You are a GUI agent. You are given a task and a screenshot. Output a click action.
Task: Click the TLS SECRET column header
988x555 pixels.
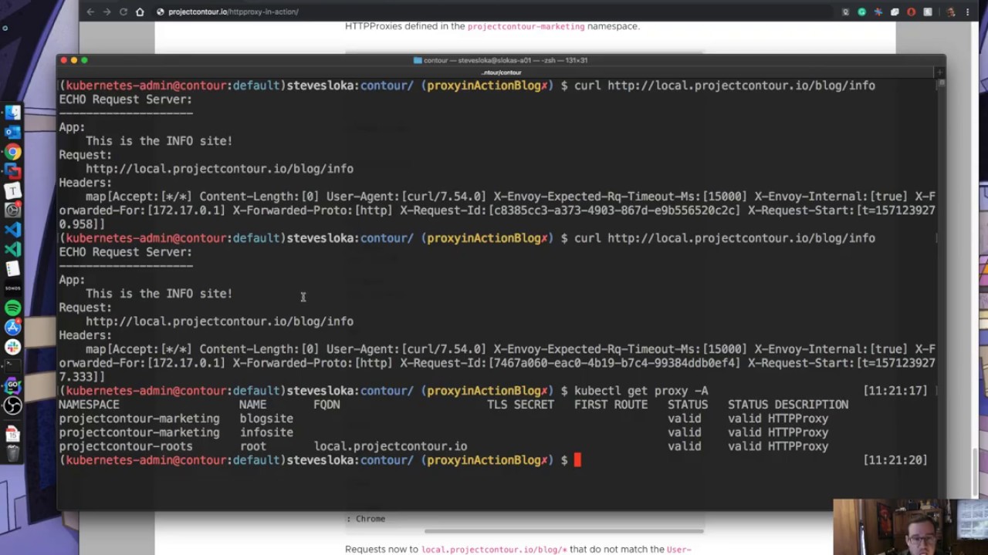coord(520,405)
